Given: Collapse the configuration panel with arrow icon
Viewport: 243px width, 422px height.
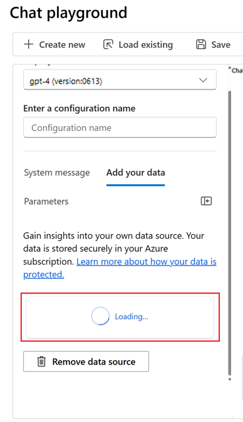Looking at the screenshot, I should click(x=207, y=201).
